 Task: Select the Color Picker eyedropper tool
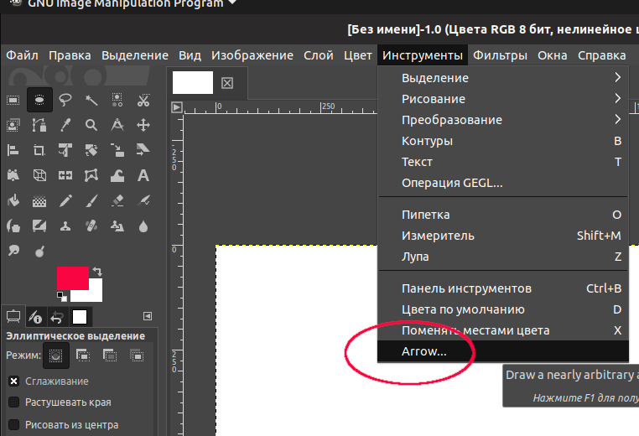pos(65,125)
